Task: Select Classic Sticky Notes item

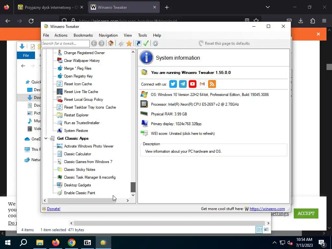Action: click(79, 170)
